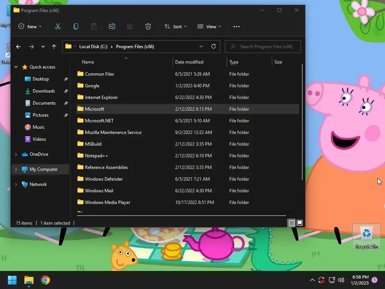
Task: Click the vertical scrollbar of file list
Action: [x=302, y=122]
